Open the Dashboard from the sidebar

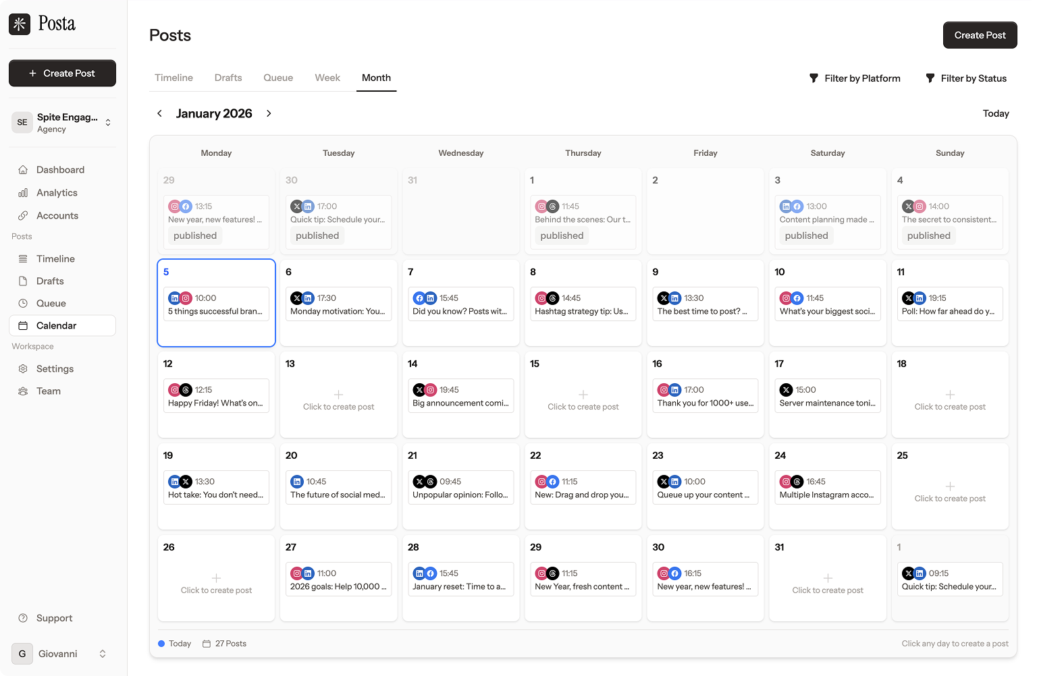(60, 169)
